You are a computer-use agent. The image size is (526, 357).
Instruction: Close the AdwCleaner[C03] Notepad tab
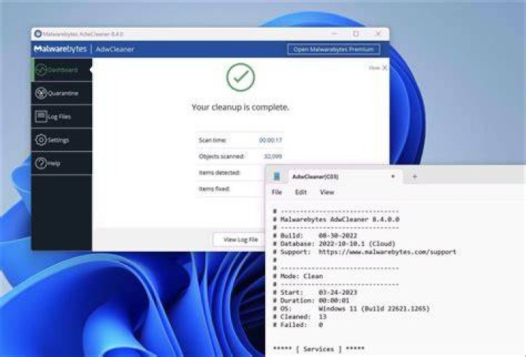[393, 177]
